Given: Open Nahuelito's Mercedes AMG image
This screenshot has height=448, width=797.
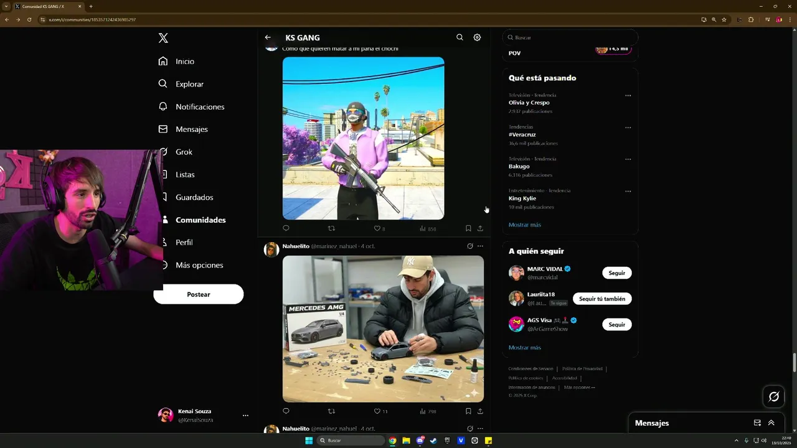Looking at the screenshot, I should [383, 329].
